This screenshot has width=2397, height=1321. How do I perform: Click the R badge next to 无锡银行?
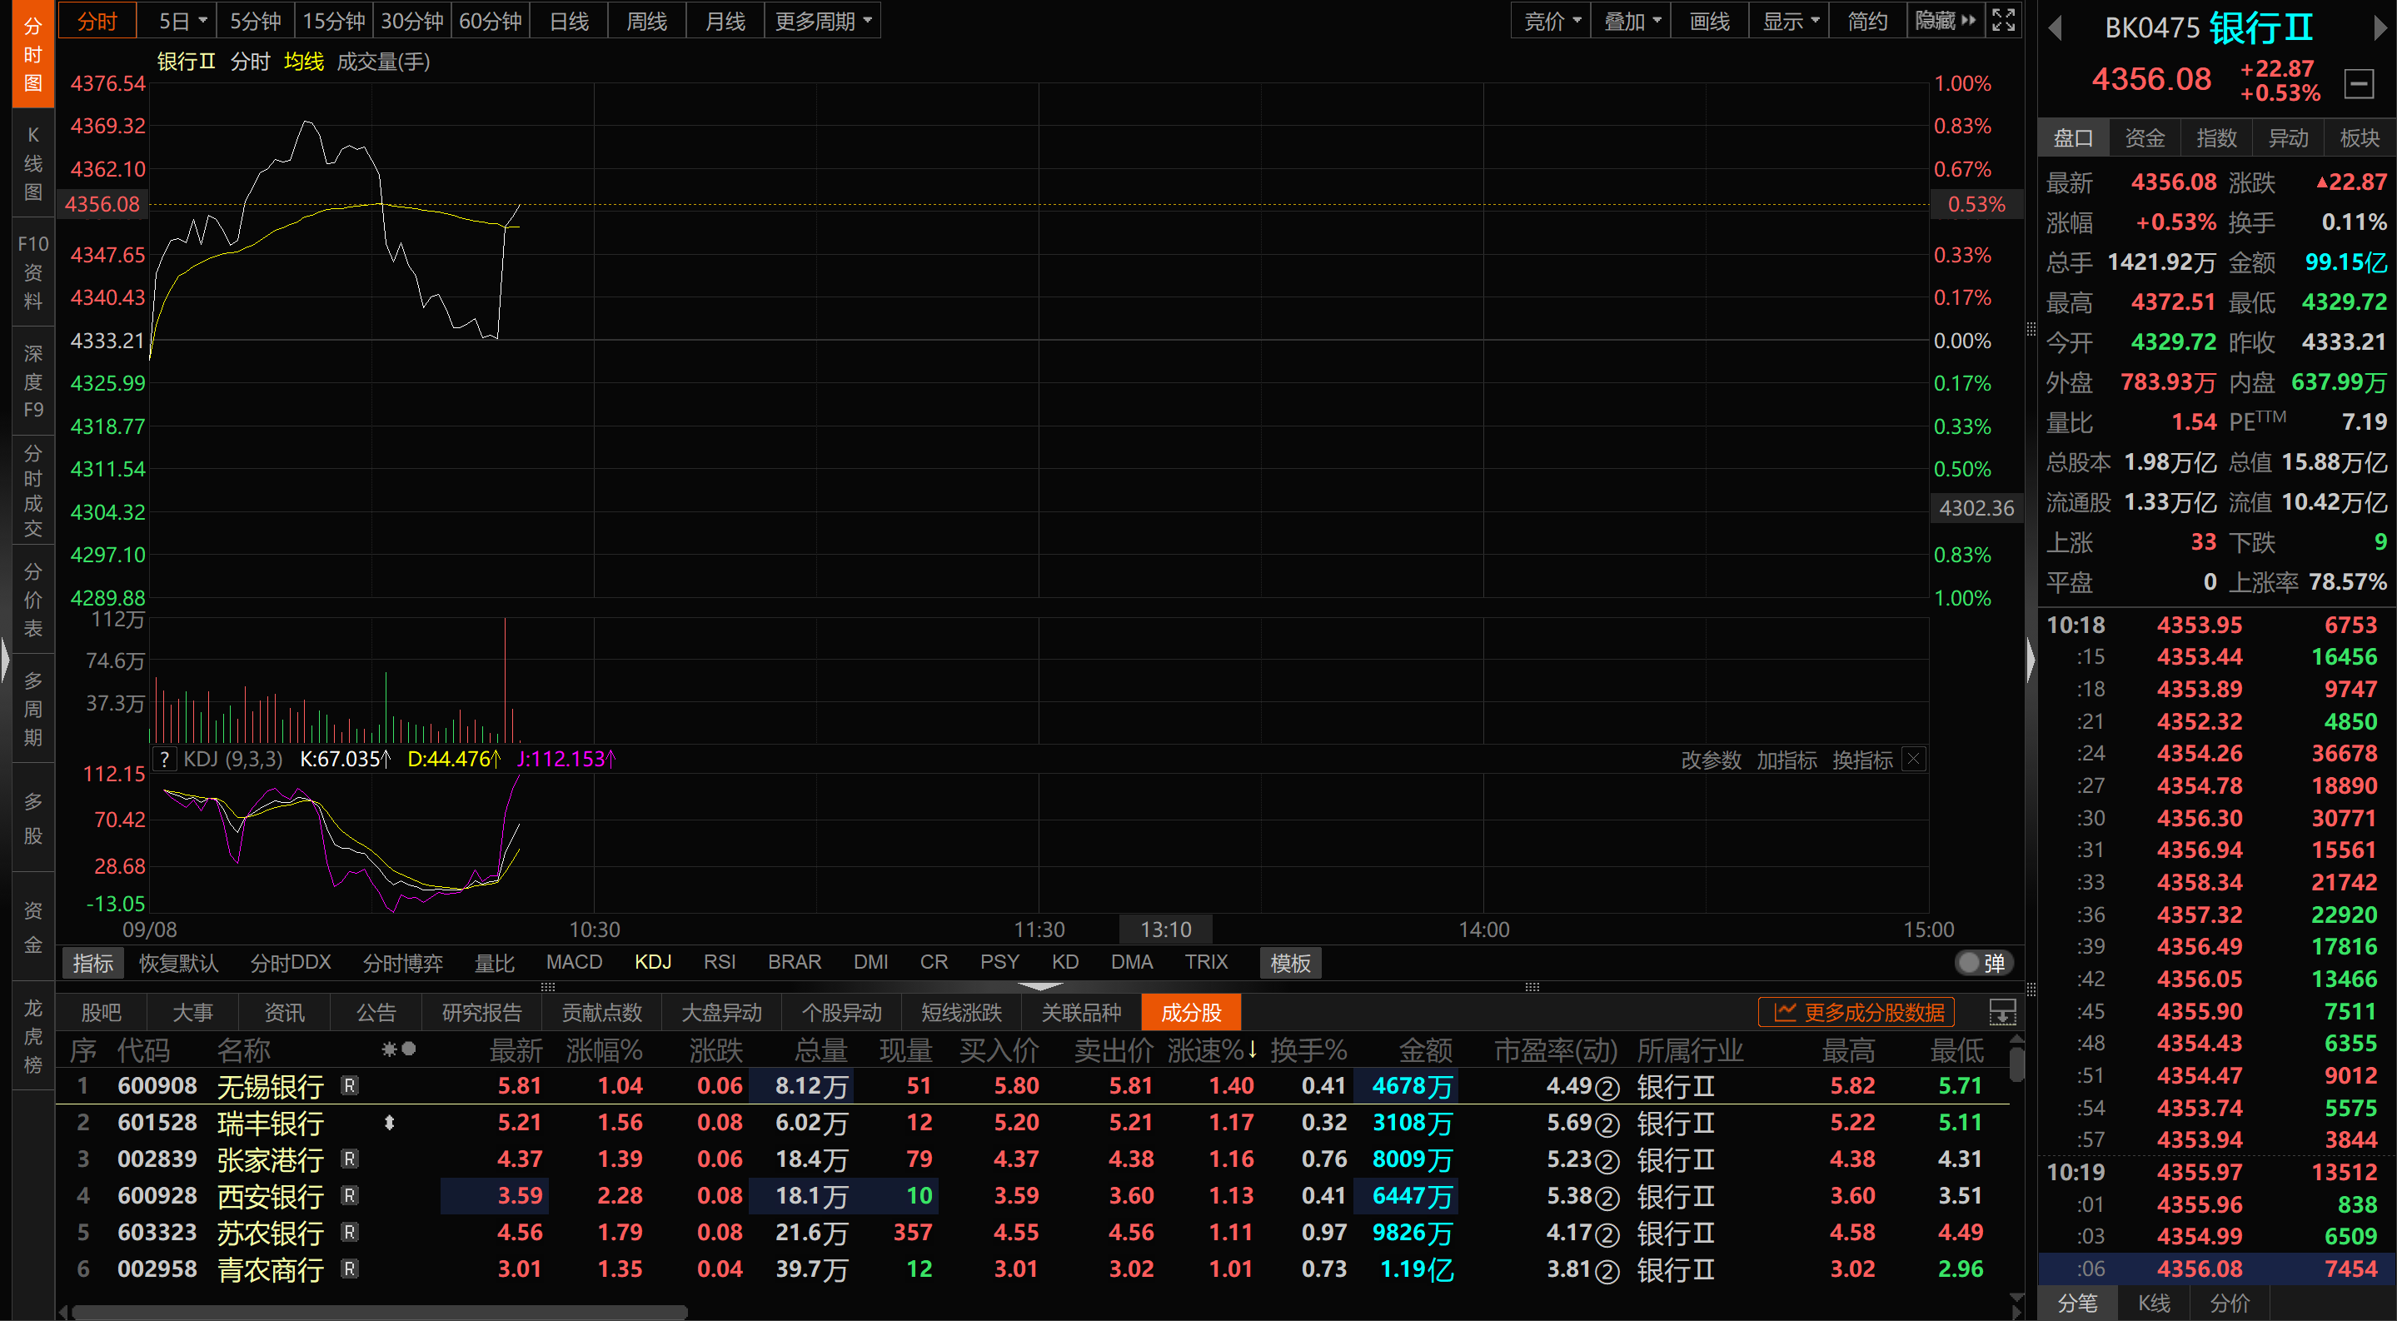350,1085
